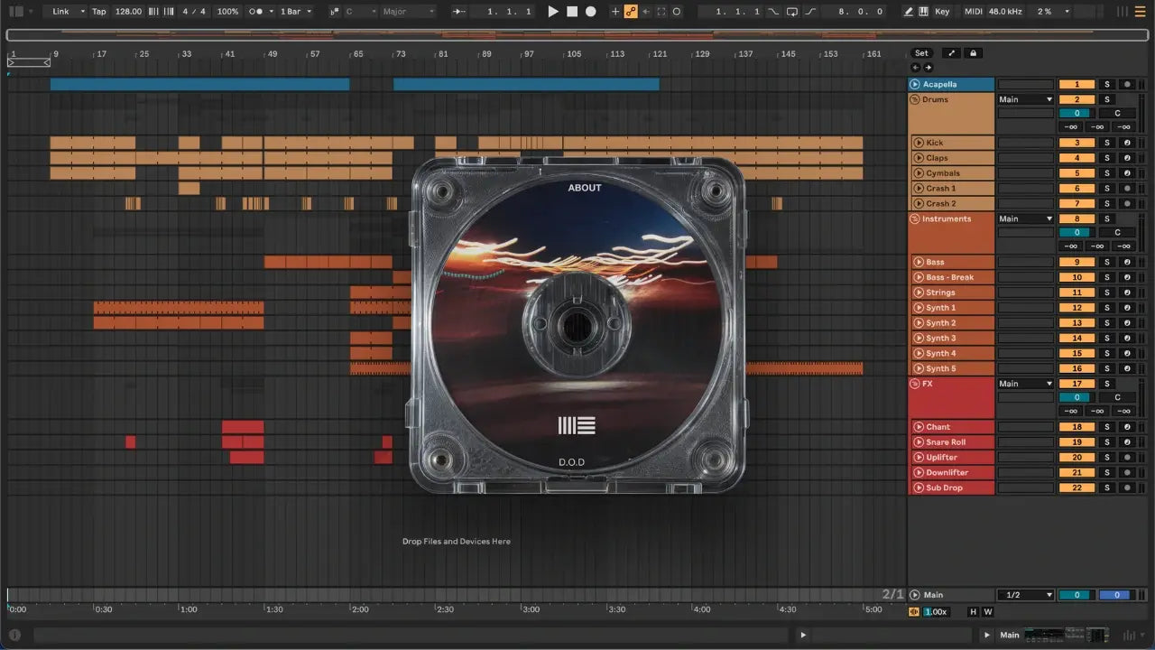Collapse the Drums group track
The image size is (1155, 650).
[914, 99]
